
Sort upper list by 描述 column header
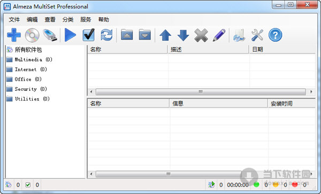[x=209, y=50]
